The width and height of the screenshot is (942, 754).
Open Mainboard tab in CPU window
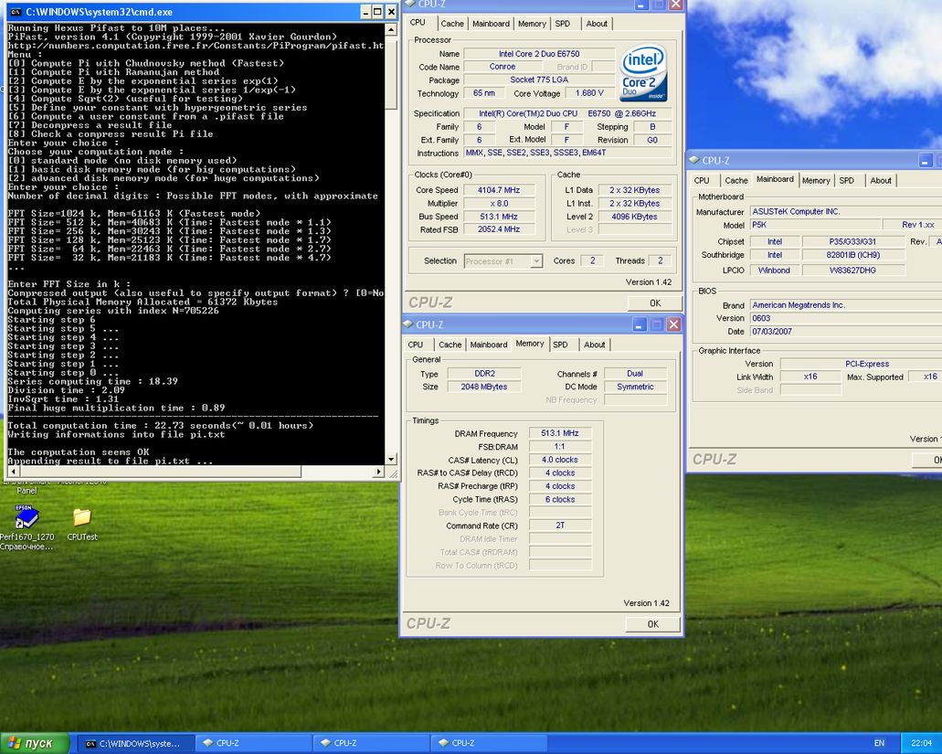[491, 24]
